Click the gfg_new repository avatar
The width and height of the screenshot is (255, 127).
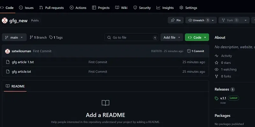(x=5, y=20)
